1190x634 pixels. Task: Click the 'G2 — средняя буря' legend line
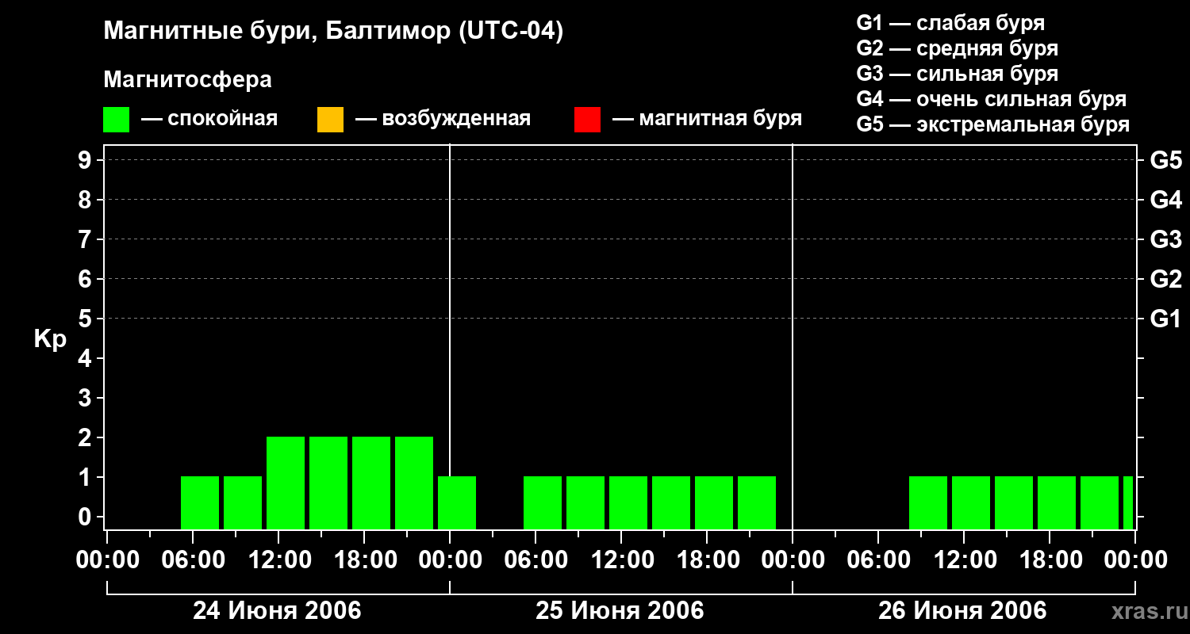coord(958,48)
